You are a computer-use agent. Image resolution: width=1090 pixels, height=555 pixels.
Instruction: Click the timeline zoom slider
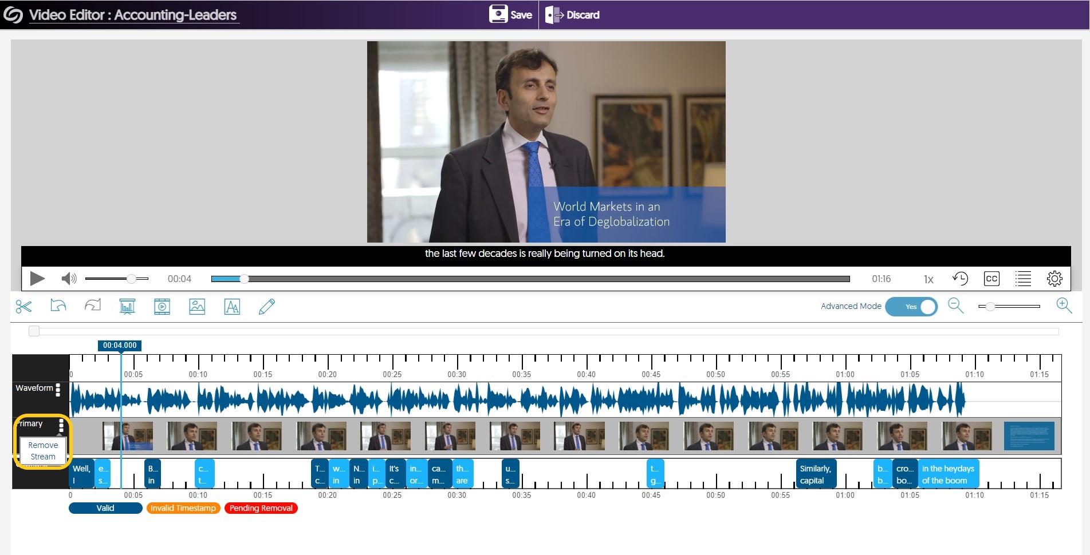tap(1009, 307)
